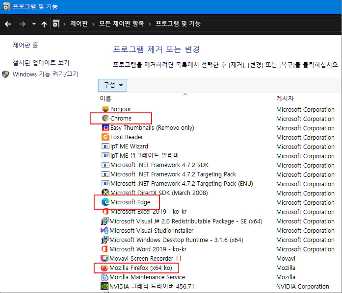
Task: Select Bonjour program name
Action: coord(121,109)
